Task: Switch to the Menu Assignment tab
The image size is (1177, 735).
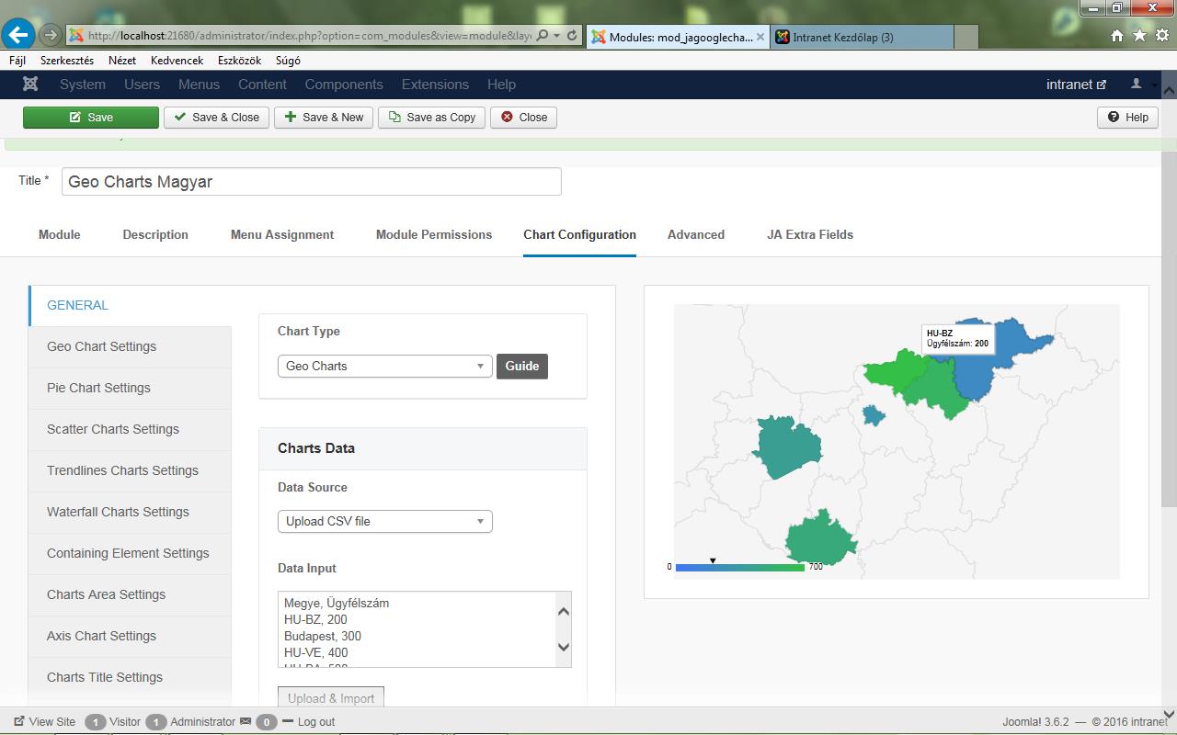Action: pos(281,234)
